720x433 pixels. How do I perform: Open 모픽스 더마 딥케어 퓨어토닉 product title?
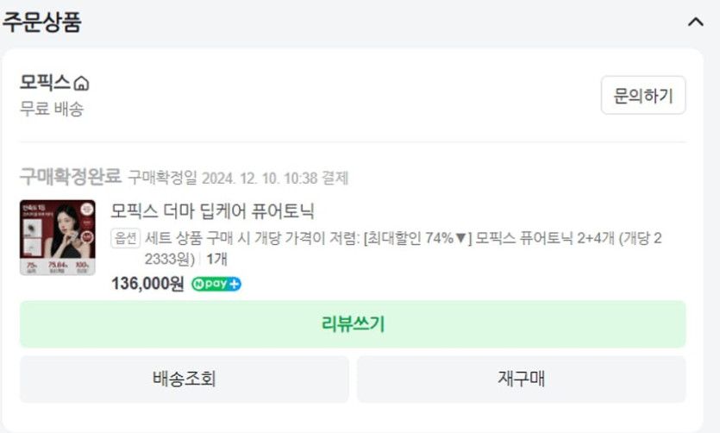tap(213, 211)
